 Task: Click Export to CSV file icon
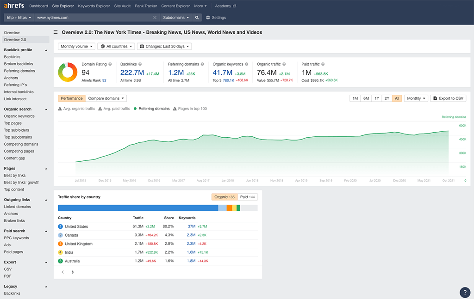(435, 98)
